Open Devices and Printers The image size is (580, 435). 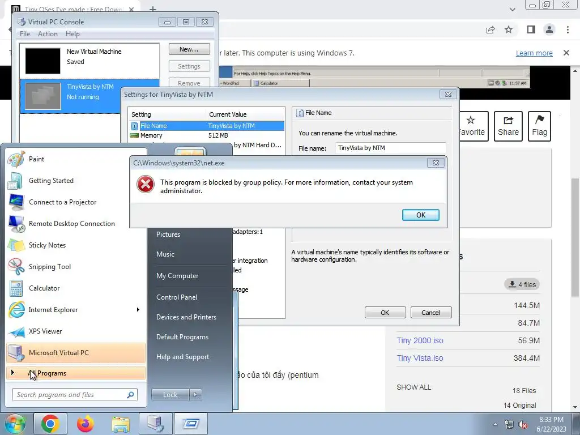click(186, 317)
